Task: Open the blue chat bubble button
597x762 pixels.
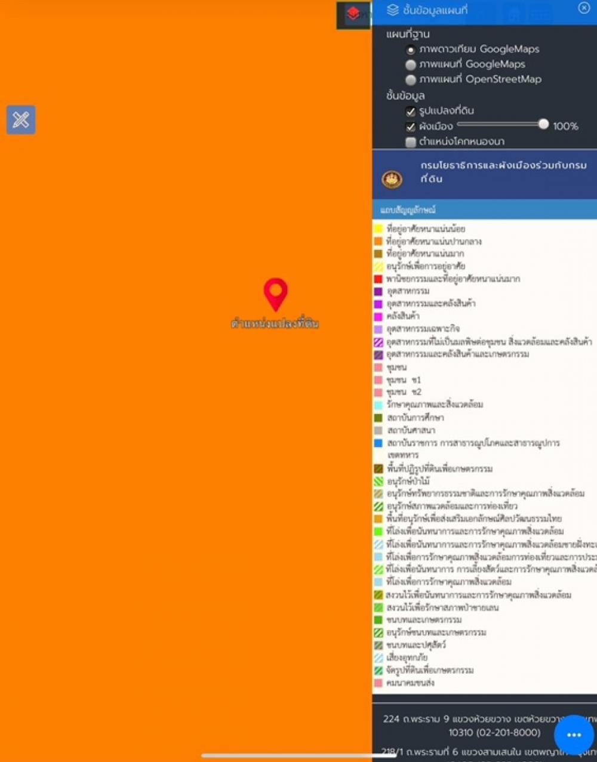Action: click(x=574, y=735)
